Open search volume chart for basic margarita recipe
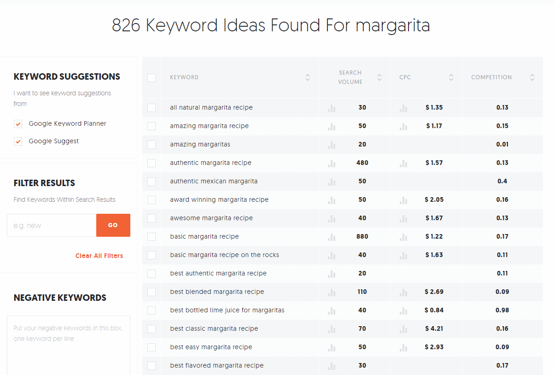 332,237
